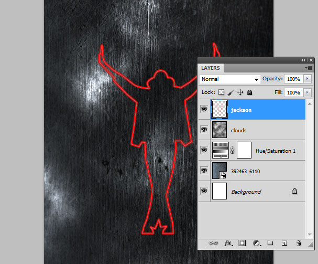Select the 392463_6110 layer thumbnail
This screenshot has width=318, height=264.
pyautogui.click(x=220, y=171)
